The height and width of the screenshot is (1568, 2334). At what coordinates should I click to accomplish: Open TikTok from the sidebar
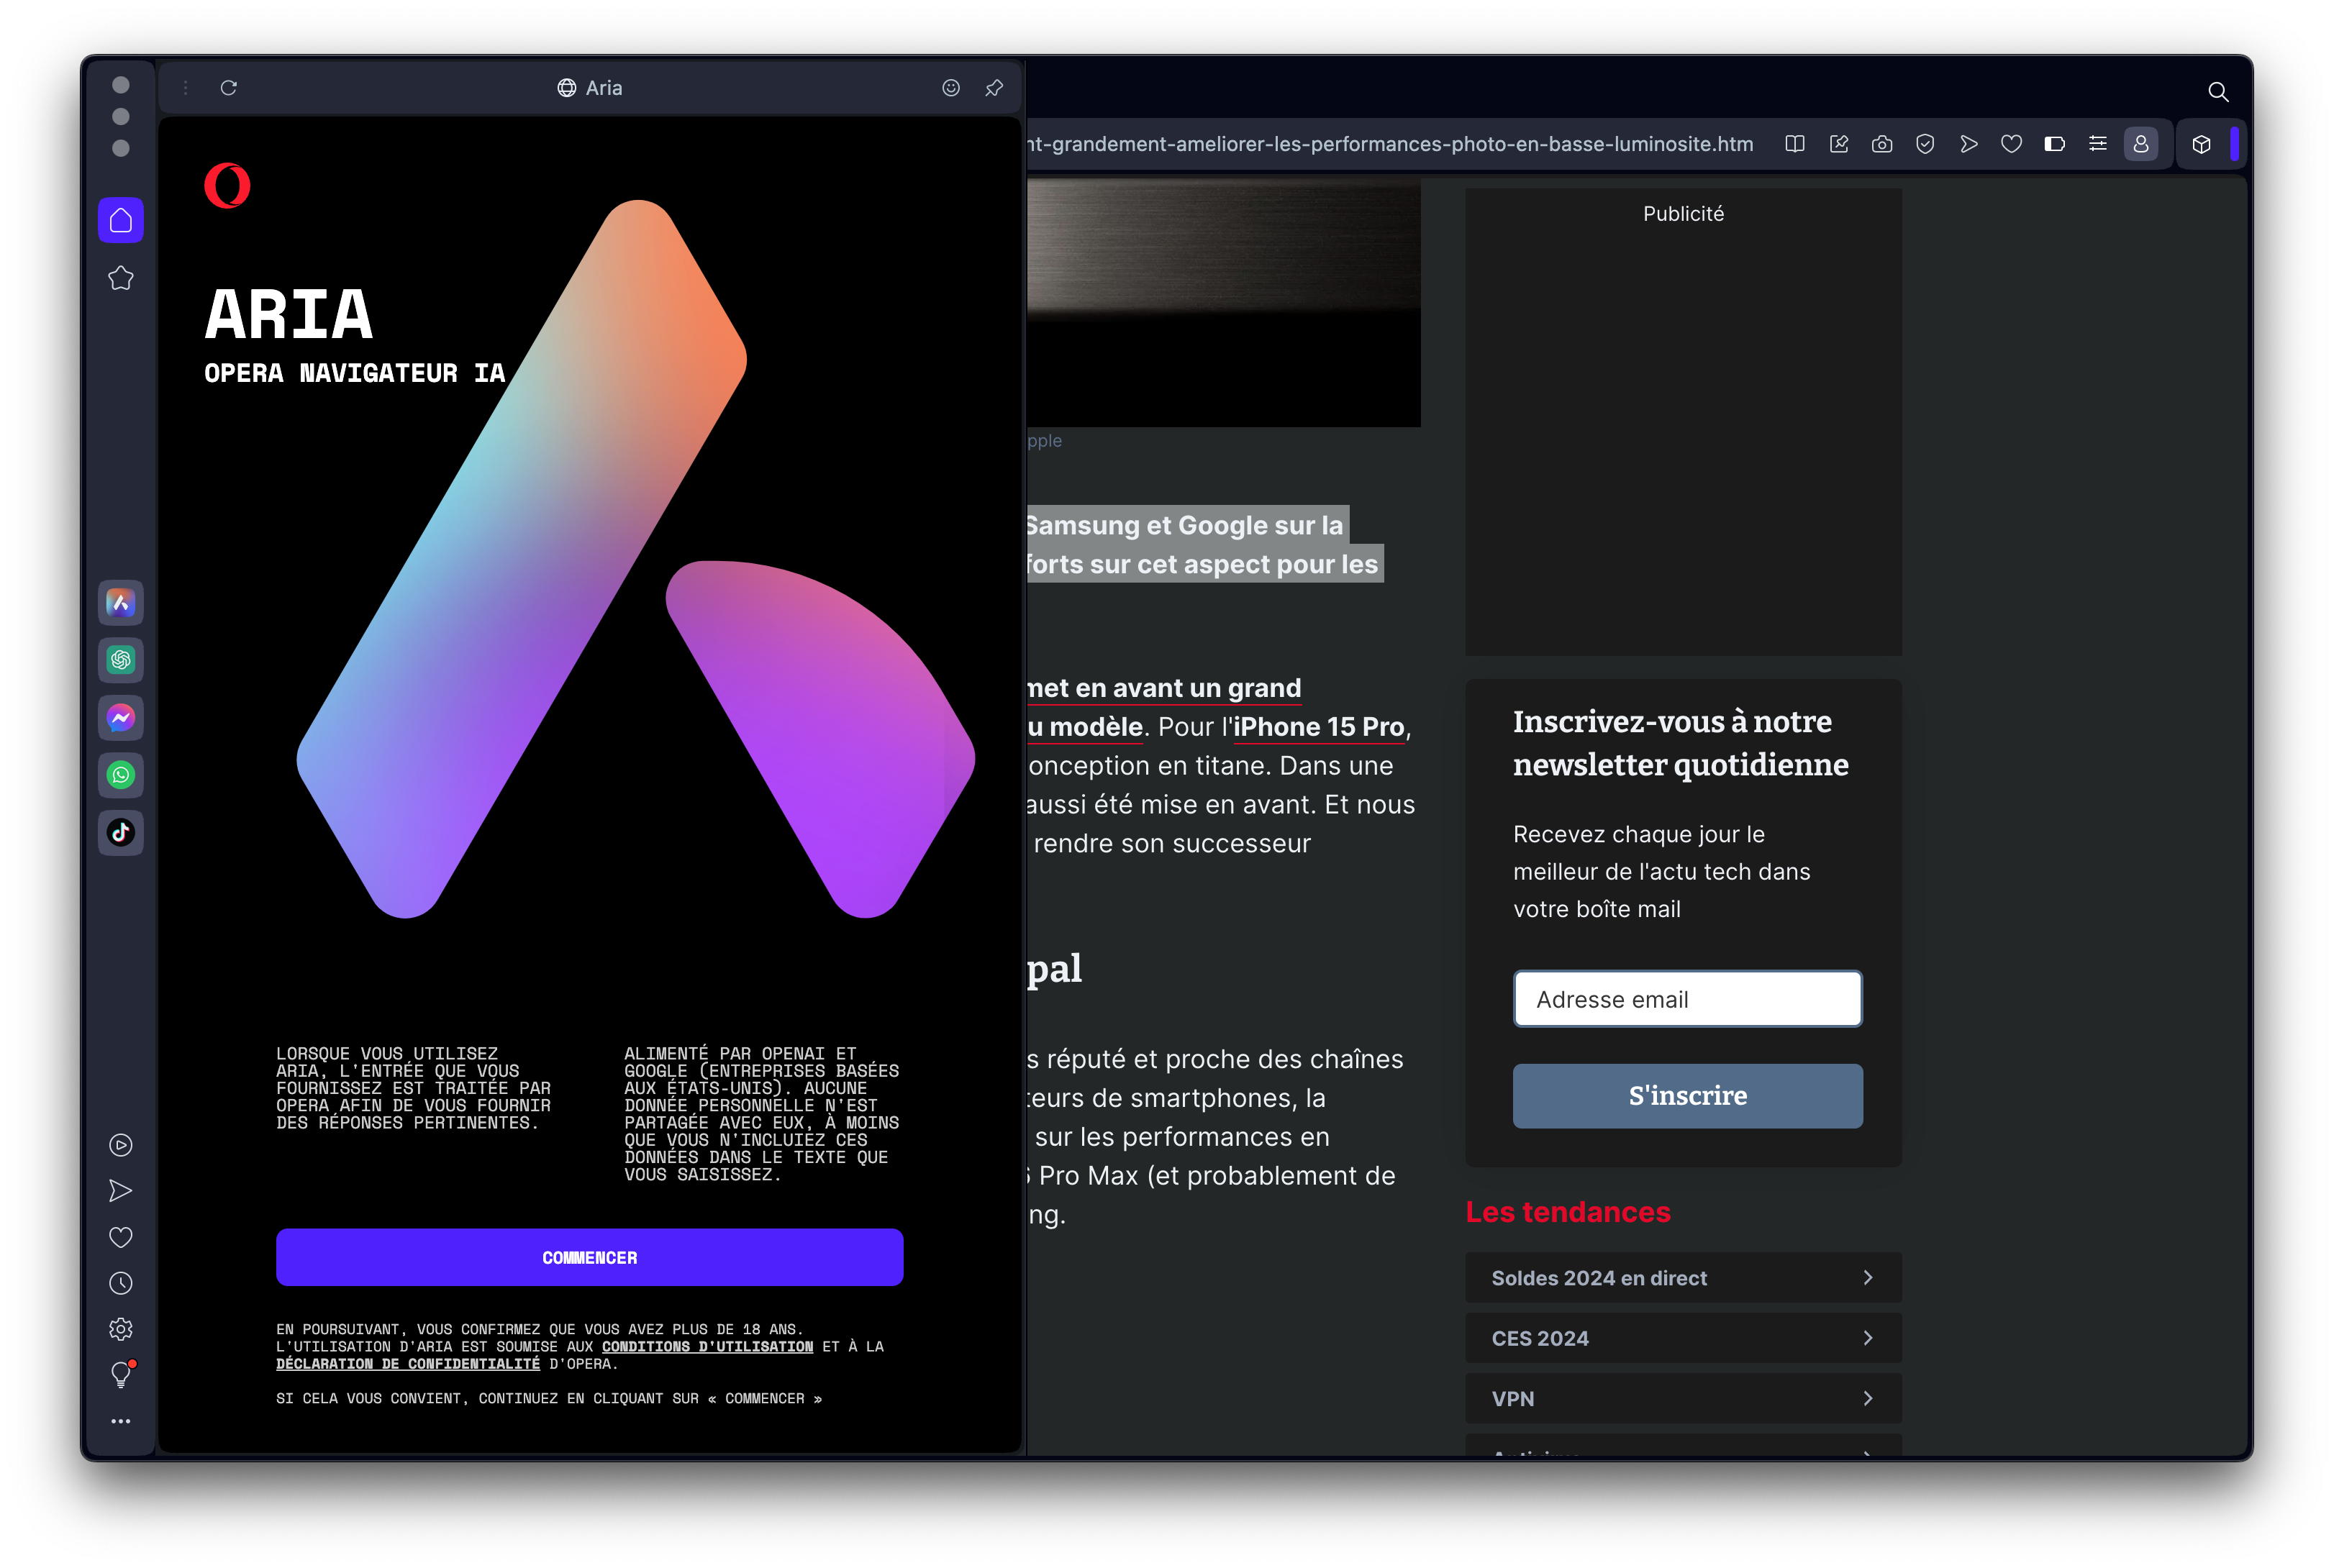coord(121,833)
